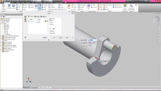Open the Setbacks tab in Fillet dialog
161x91 pixels.
(x=43, y=17)
